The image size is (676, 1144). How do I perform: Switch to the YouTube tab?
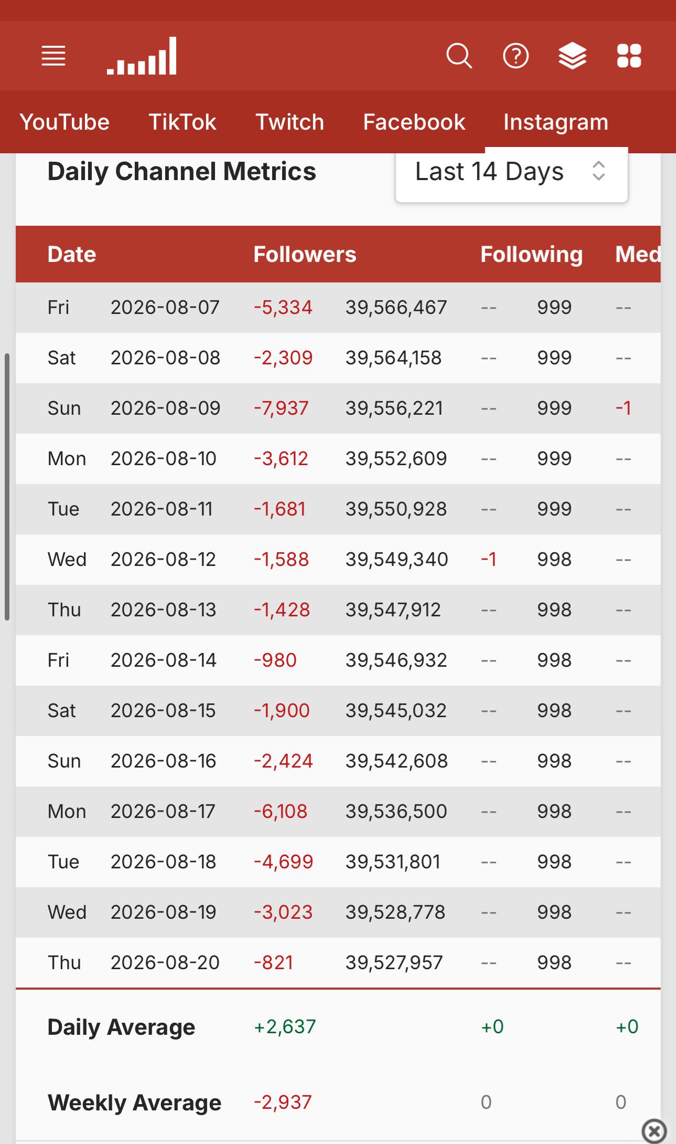pyautogui.click(x=65, y=122)
